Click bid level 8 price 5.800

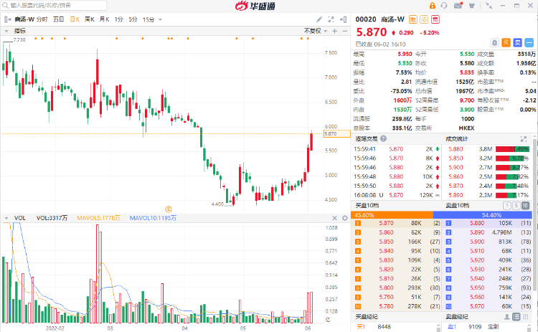[386, 288]
